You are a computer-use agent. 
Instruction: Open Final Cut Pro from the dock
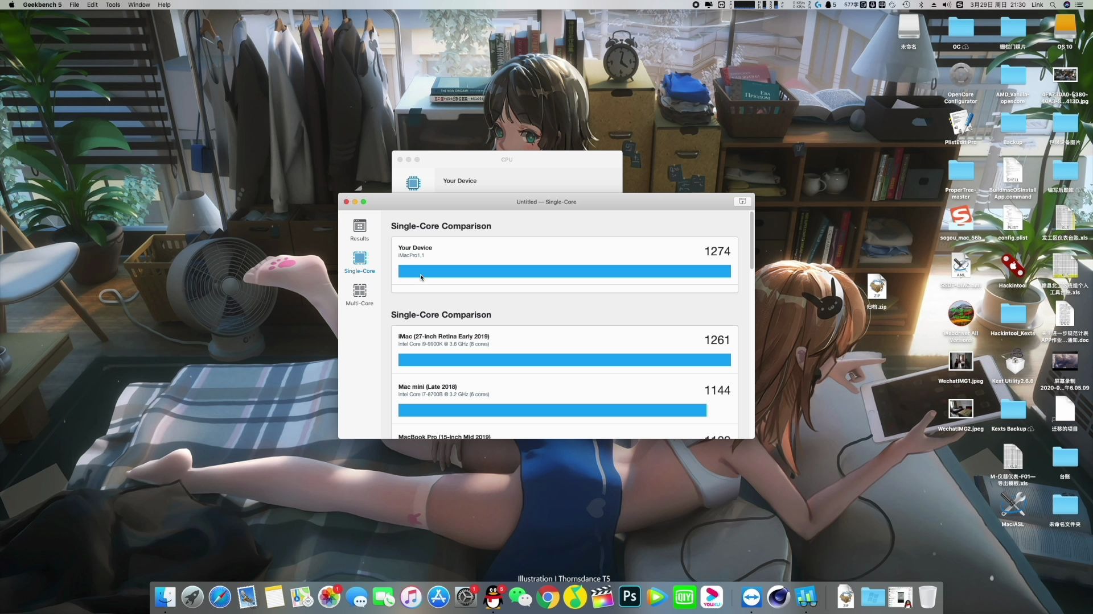point(602,597)
